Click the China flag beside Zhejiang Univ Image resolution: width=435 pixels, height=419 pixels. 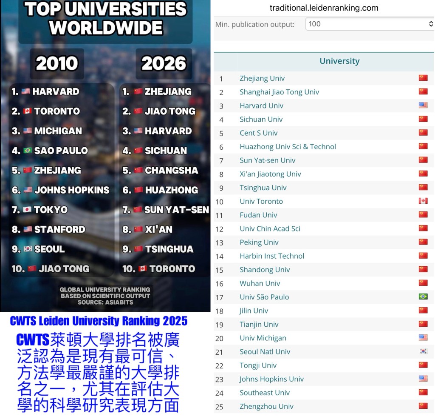click(x=423, y=78)
